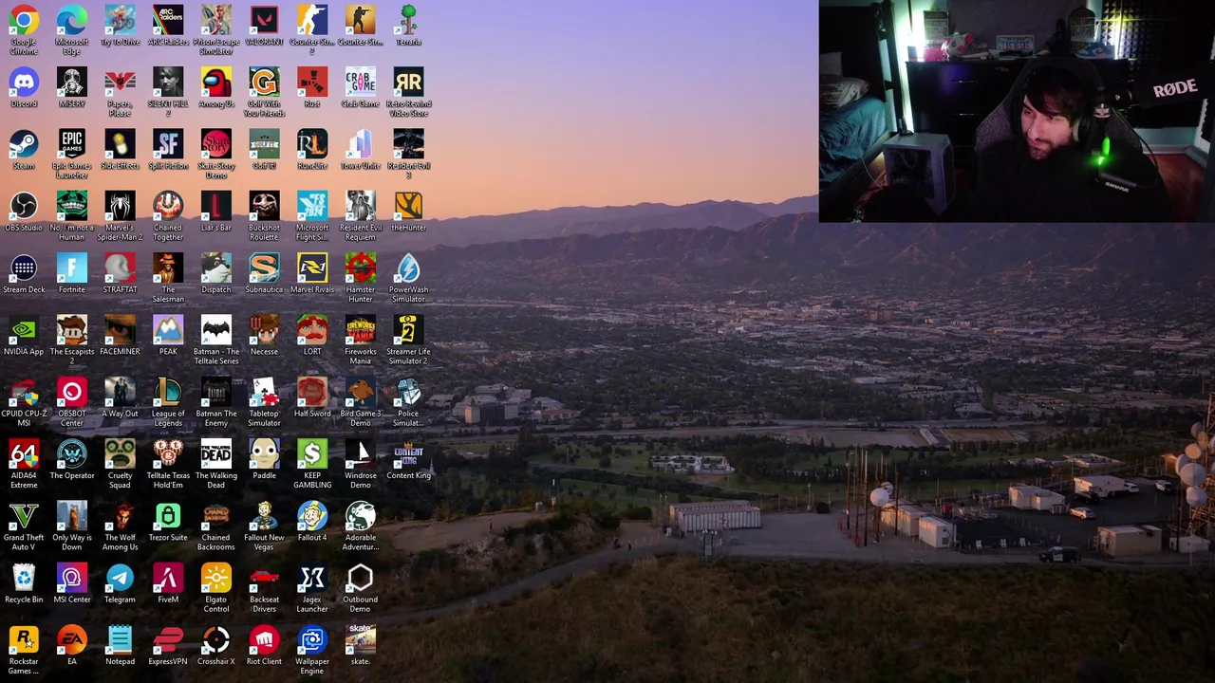Click the Fallout 4 shortcut
Screen dimensions: 1215x683
tap(312, 516)
